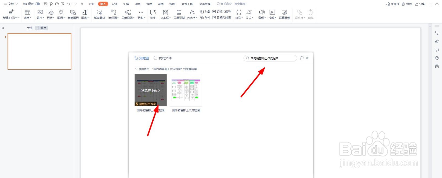Click the 分享 (Share) button
The height and width of the screenshot is (178, 442).
pos(420,4)
